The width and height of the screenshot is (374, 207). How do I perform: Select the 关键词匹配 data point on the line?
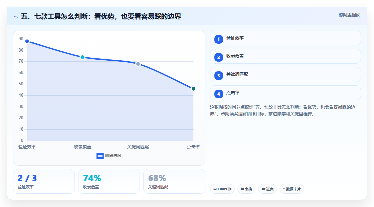pos(138,64)
